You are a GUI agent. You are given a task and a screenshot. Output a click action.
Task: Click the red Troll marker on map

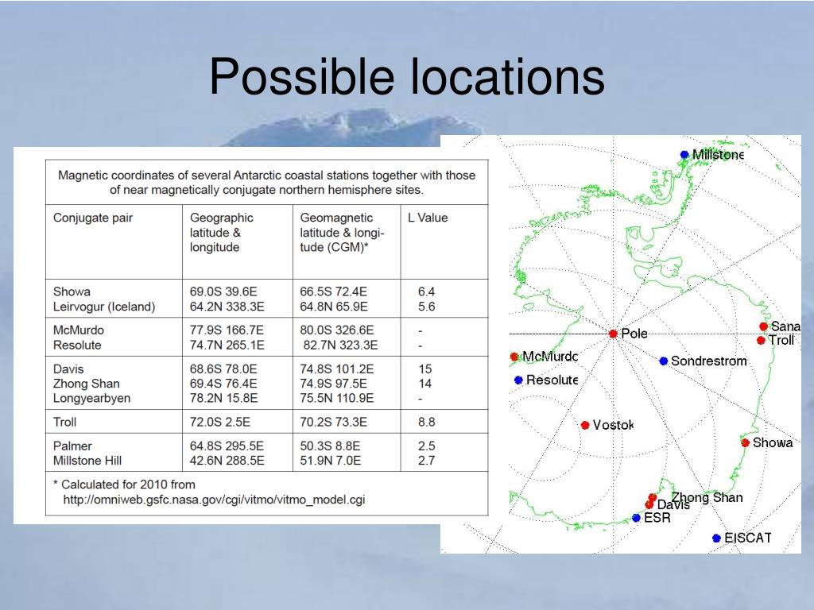(x=761, y=341)
